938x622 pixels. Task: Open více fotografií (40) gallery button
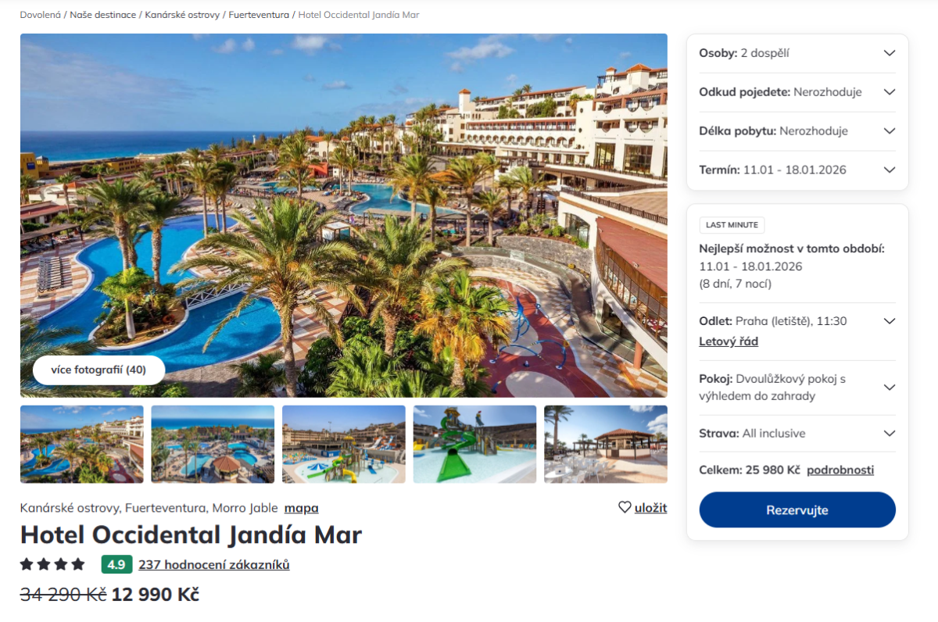[x=98, y=370]
